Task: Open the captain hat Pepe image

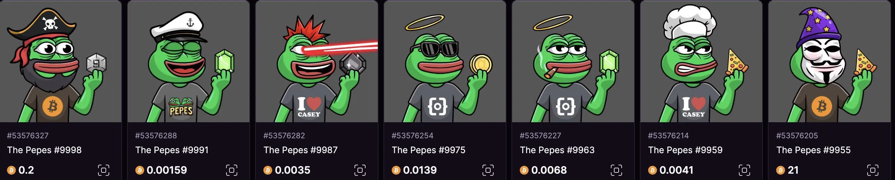Action: point(189,61)
